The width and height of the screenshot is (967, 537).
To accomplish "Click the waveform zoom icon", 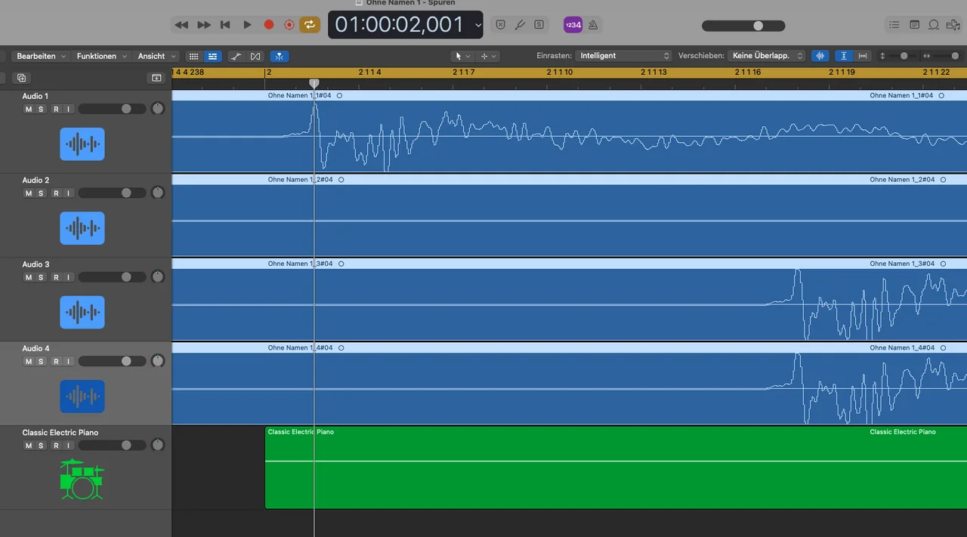I will [820, 56].
